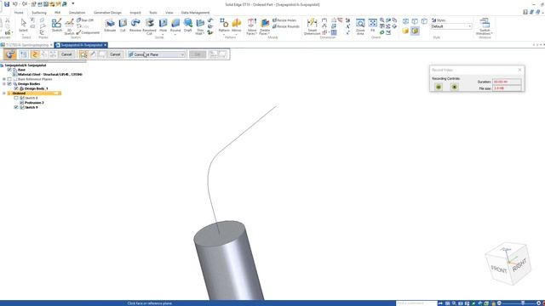Open the Generative Design tab
Viewport: 545px width, 306px height.
point(107,13)
